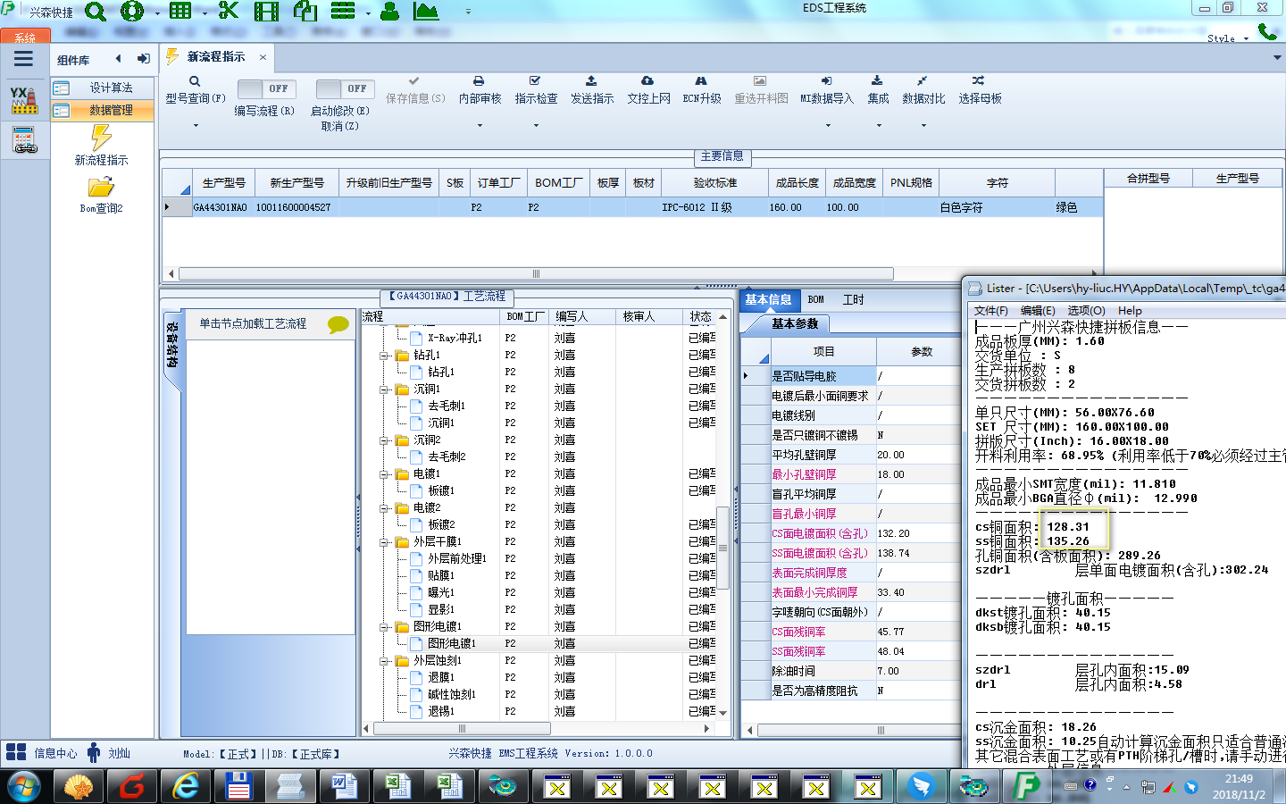The image size is (1286, 804).
Task: Click the 指示检查 toolbar button
Action: click(x=536, y=90)
